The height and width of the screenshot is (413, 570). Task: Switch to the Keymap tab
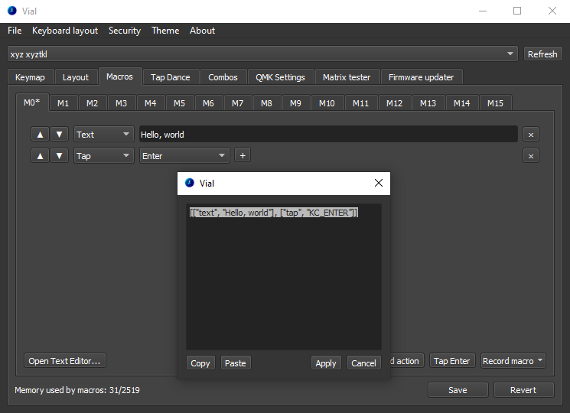tap(30, 77)
